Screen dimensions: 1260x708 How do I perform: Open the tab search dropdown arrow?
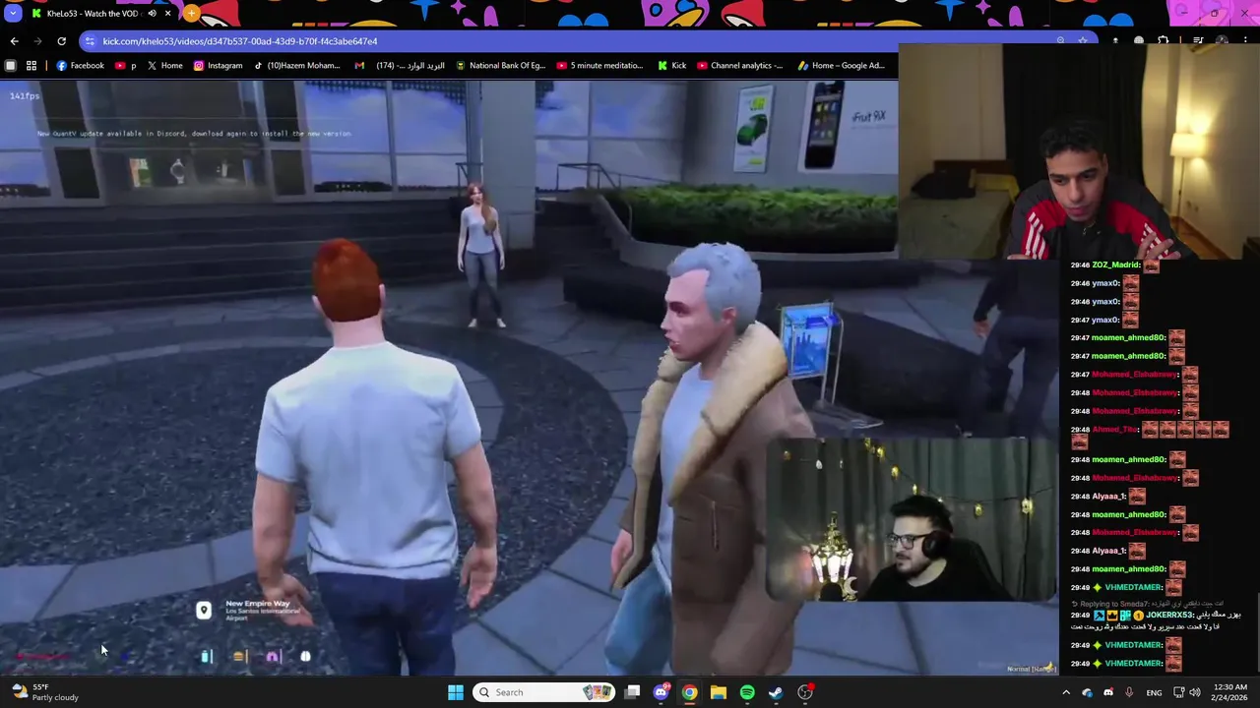12,14
